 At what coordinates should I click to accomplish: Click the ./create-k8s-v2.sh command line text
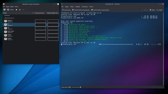tap(93, 13)
